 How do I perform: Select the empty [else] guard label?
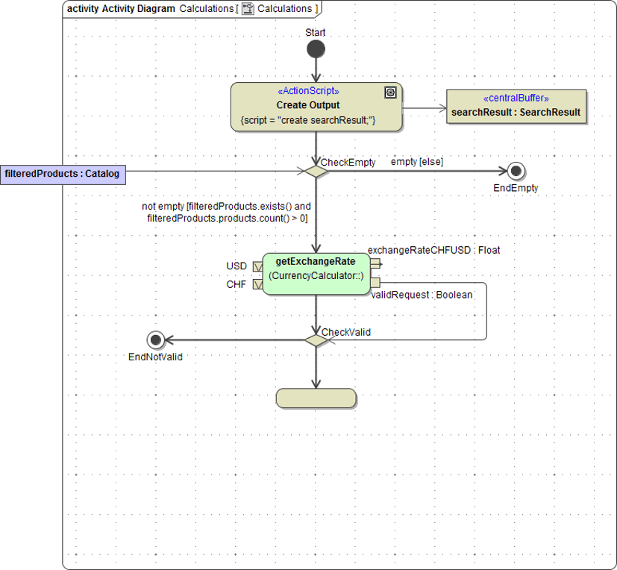coord(417,162)
